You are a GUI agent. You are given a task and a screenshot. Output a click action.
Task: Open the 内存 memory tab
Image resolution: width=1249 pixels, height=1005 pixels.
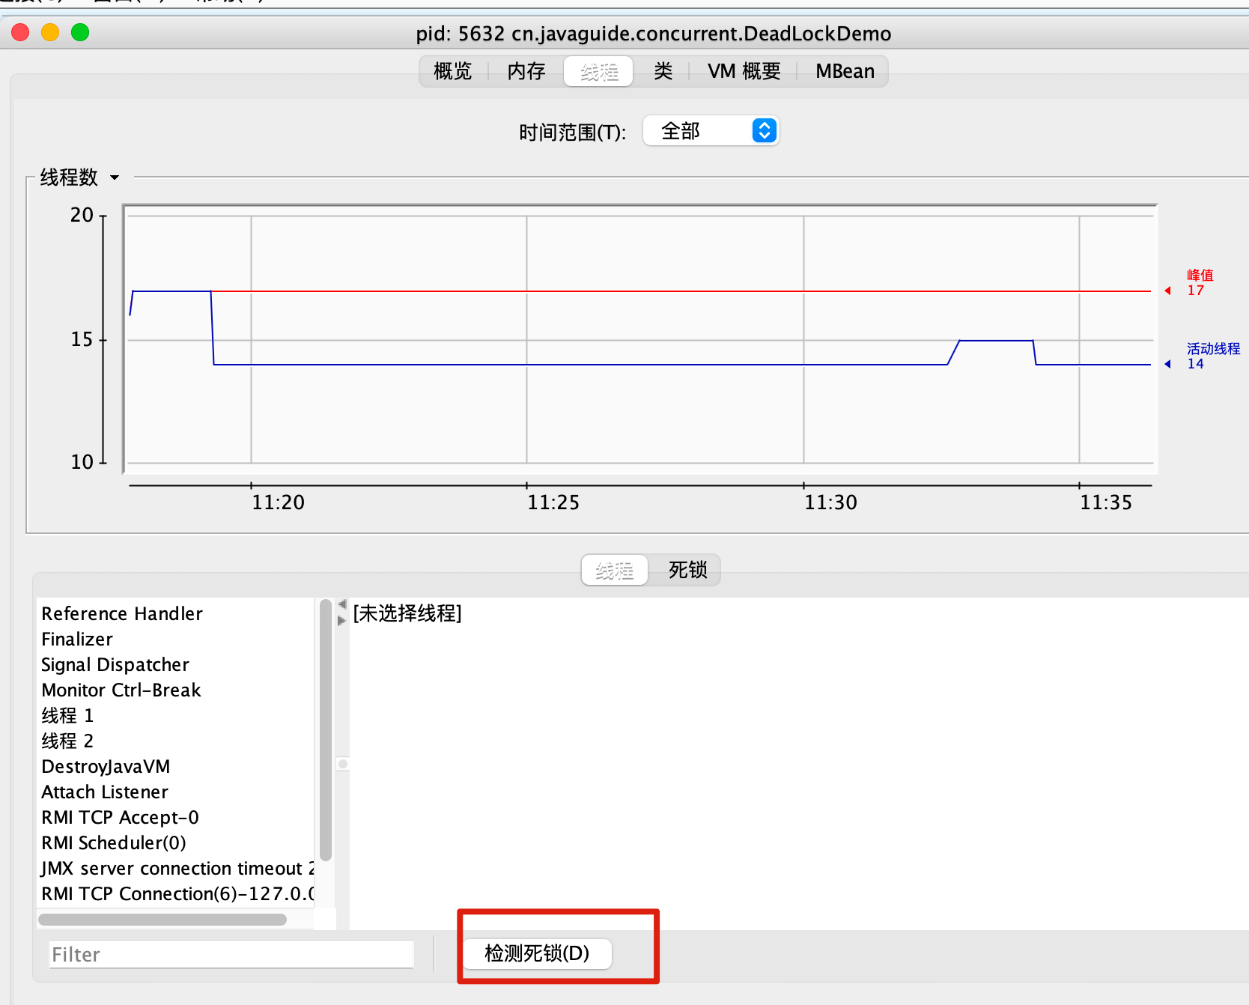point(526,71)
